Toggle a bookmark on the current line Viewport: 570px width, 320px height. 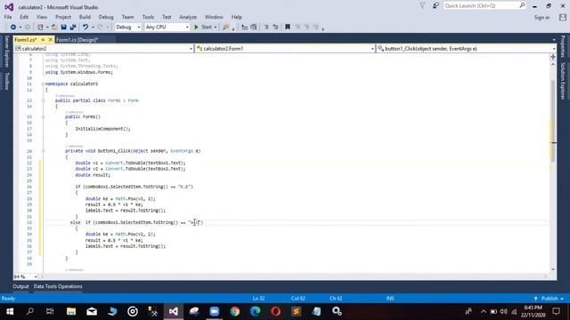[288, 28]
